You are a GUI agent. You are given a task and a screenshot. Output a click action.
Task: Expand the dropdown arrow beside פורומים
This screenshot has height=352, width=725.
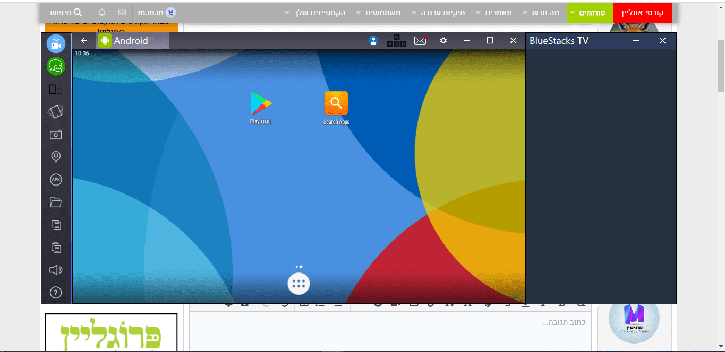point(572,12)
